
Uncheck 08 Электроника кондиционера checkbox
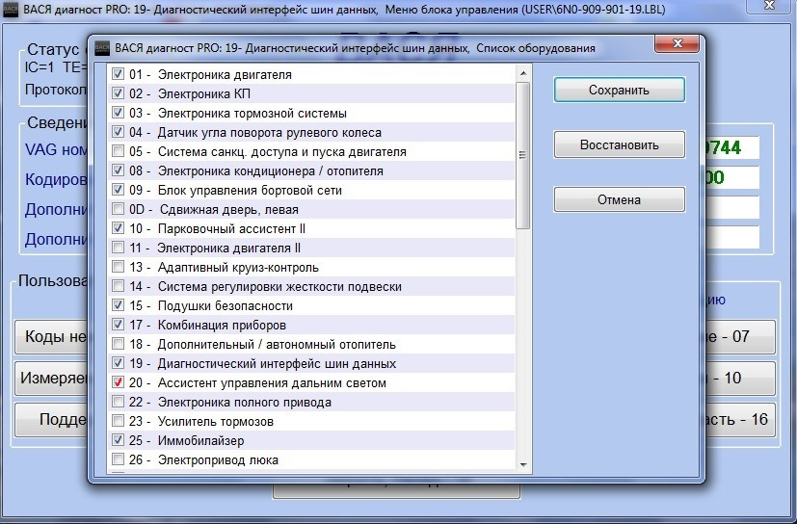pyautogui.click(x=118, y=170)
